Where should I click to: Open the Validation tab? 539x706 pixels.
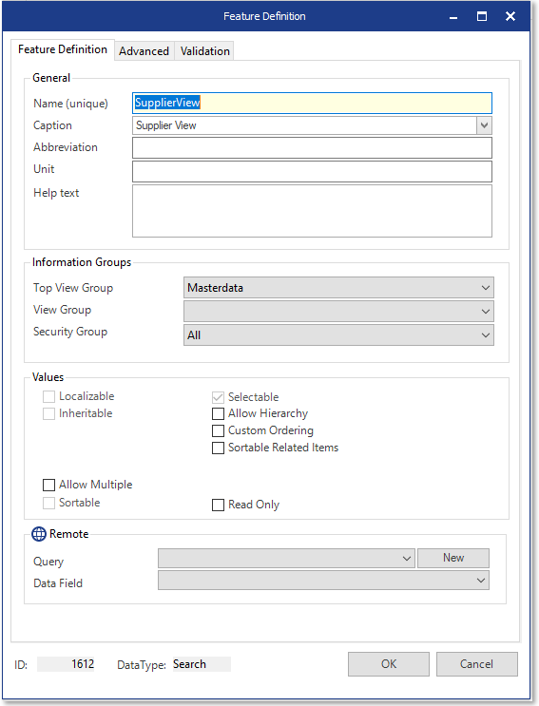[205, 51]
